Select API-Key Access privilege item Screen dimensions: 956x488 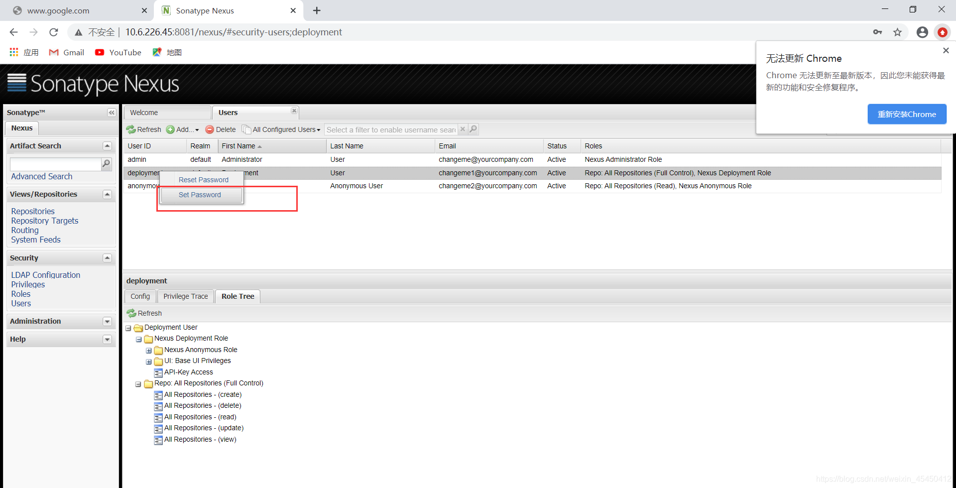coord(188,372)
